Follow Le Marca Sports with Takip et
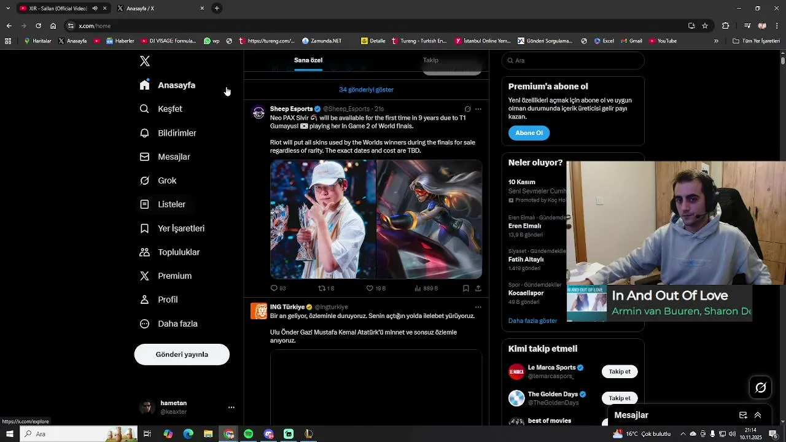The width and height of the screenshot is (786, 442). click(620, 371)
